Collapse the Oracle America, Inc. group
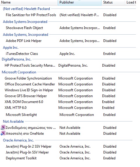The image size is (140, 167). coord(18,140)
